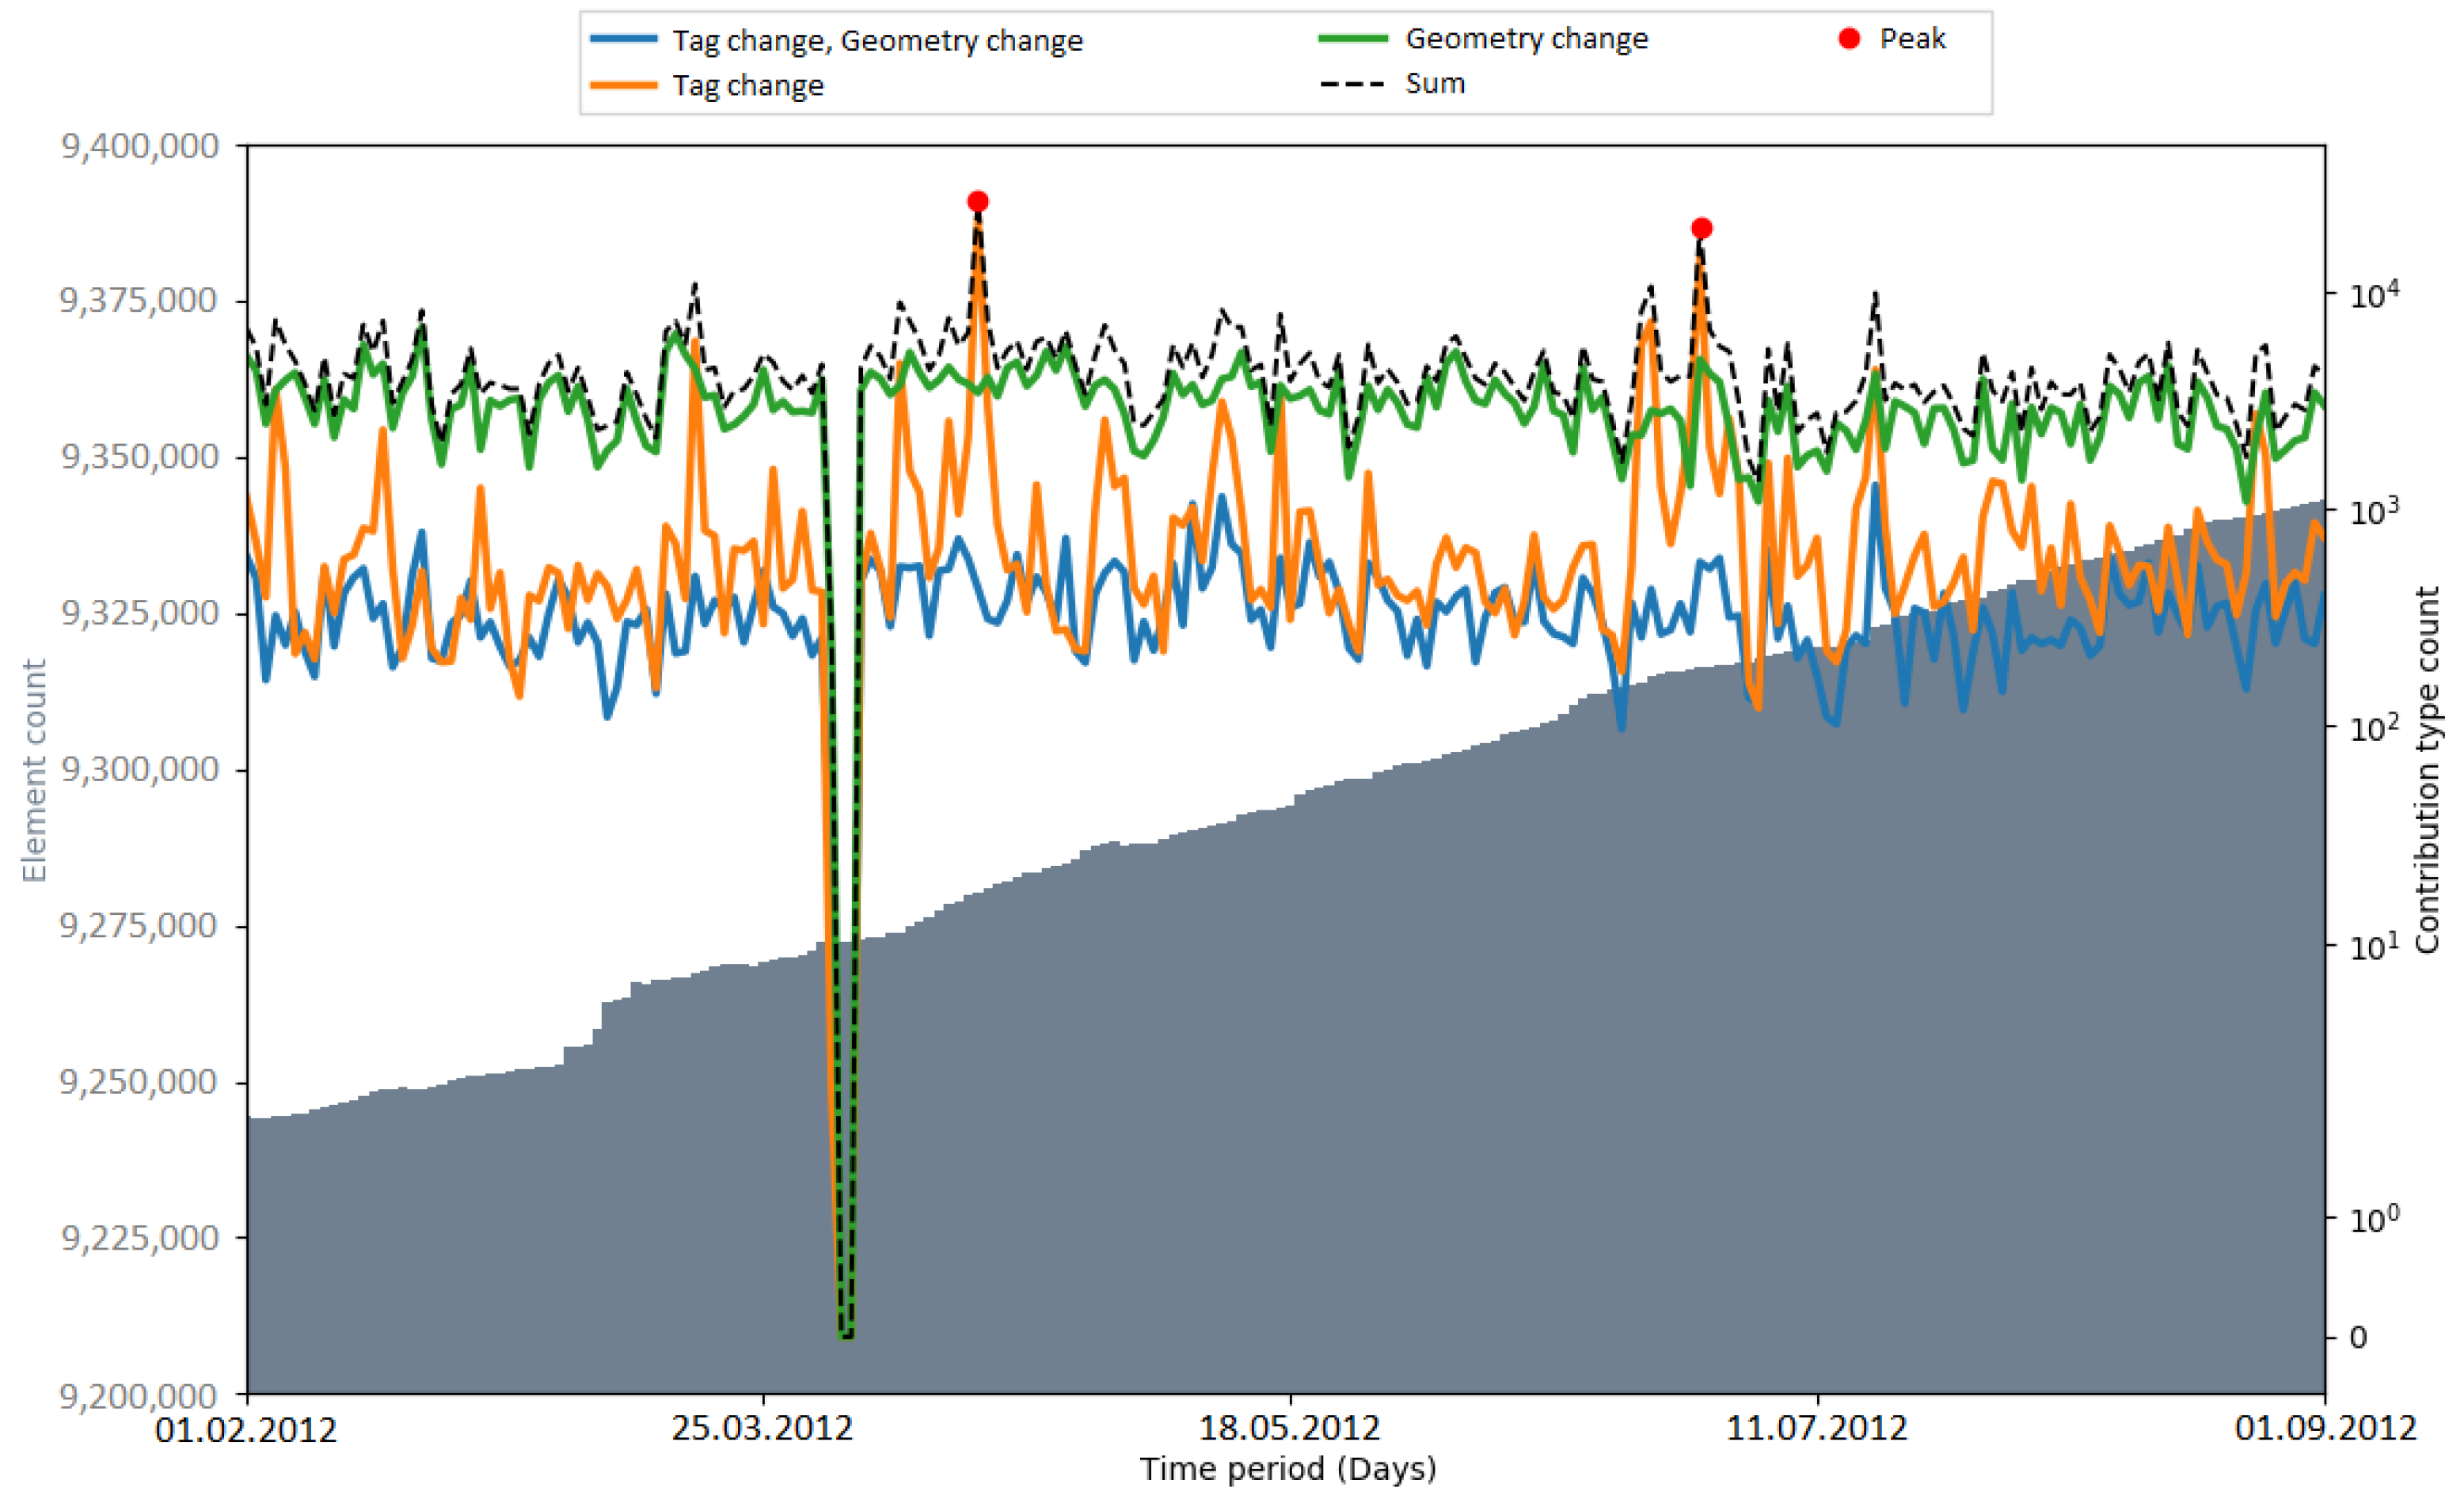Viewport: 2464px width, 1495px height.
Task: Click the orange Tag change legend line
Action: 623,85
